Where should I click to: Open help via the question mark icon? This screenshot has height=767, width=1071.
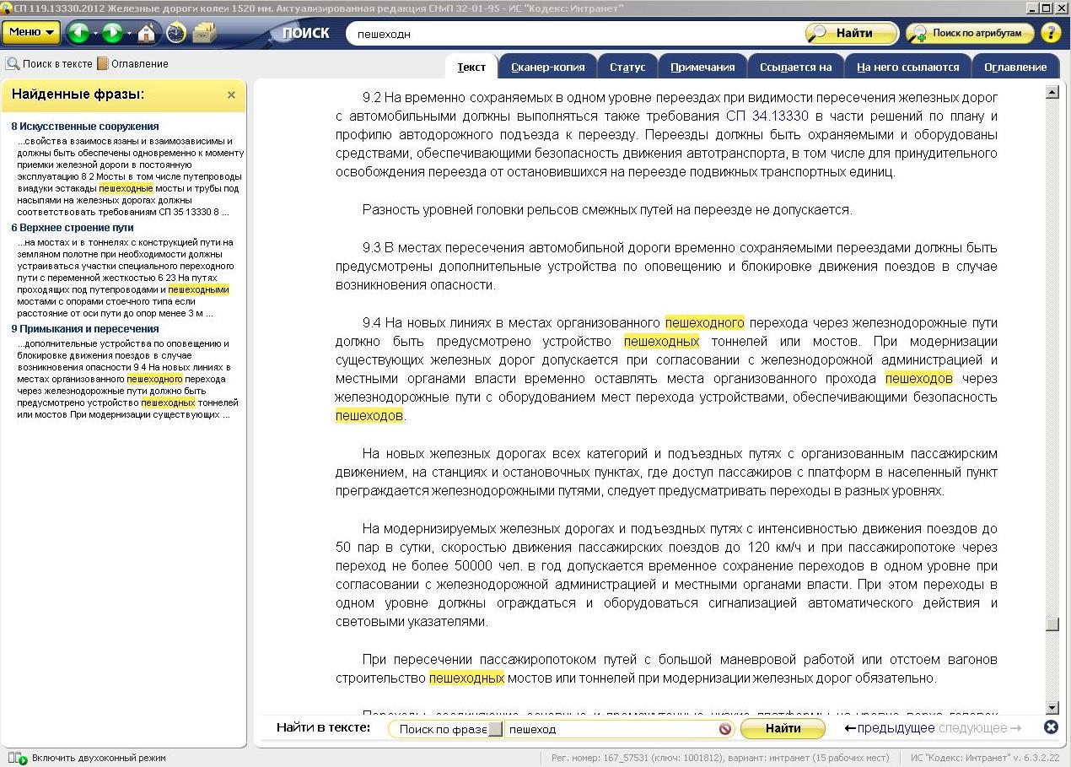(1051, 33)
